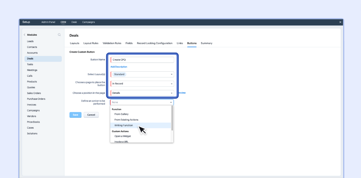Select Desk in the top navigation
Viewport: 361px width, 178px height.
tap(74, 22)
